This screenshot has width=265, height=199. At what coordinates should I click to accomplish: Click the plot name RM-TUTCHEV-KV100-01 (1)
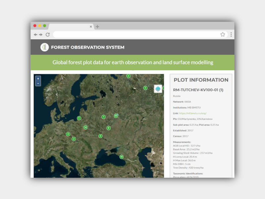[x=198, y=90]
